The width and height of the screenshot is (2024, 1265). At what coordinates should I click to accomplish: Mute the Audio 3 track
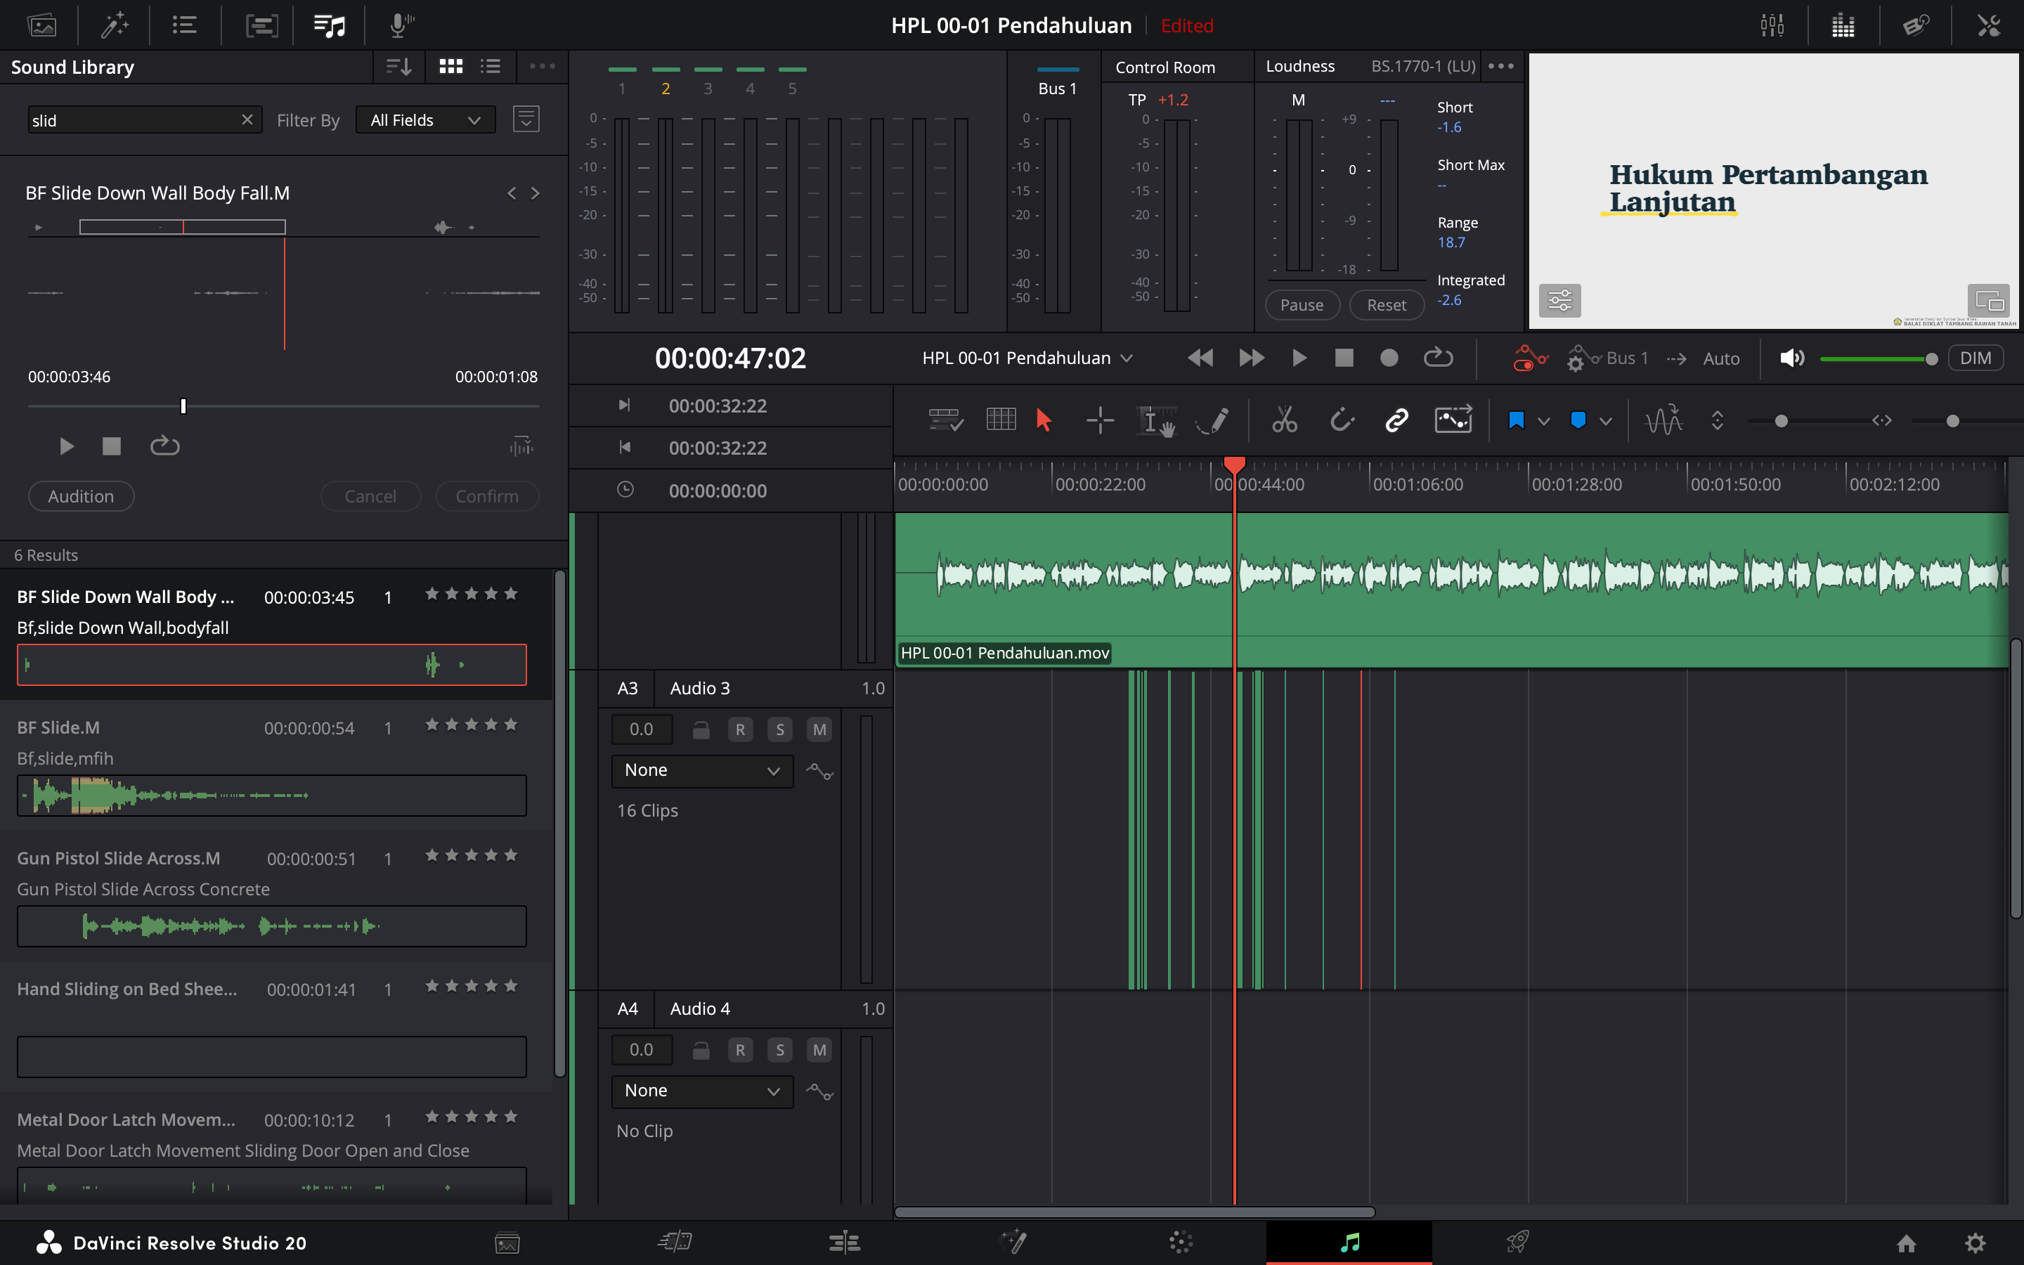tap(819, 729)
